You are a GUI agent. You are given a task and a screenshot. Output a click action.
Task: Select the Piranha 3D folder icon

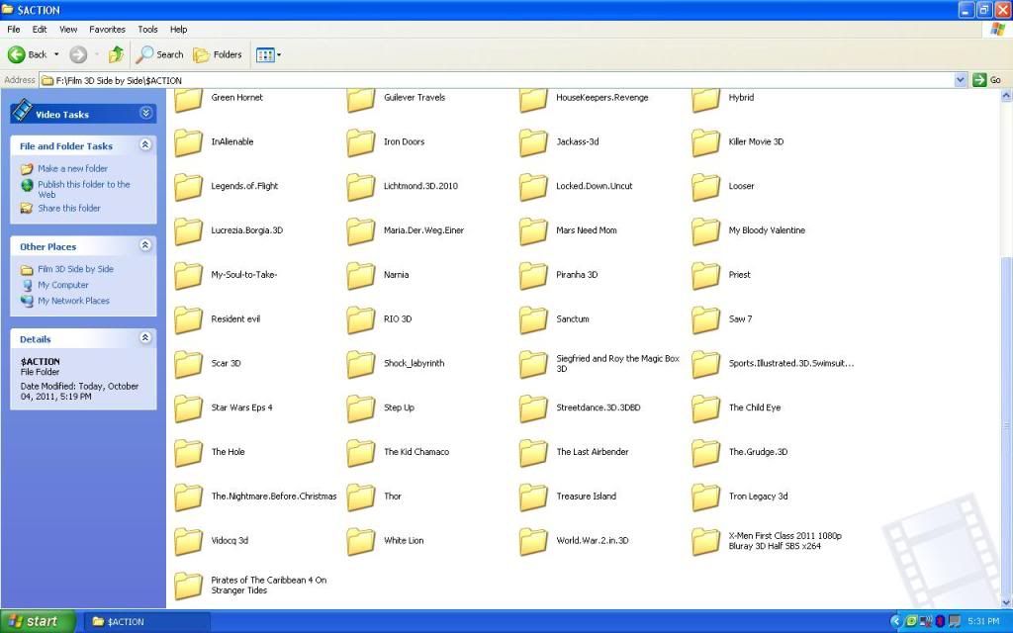(533, 276)
